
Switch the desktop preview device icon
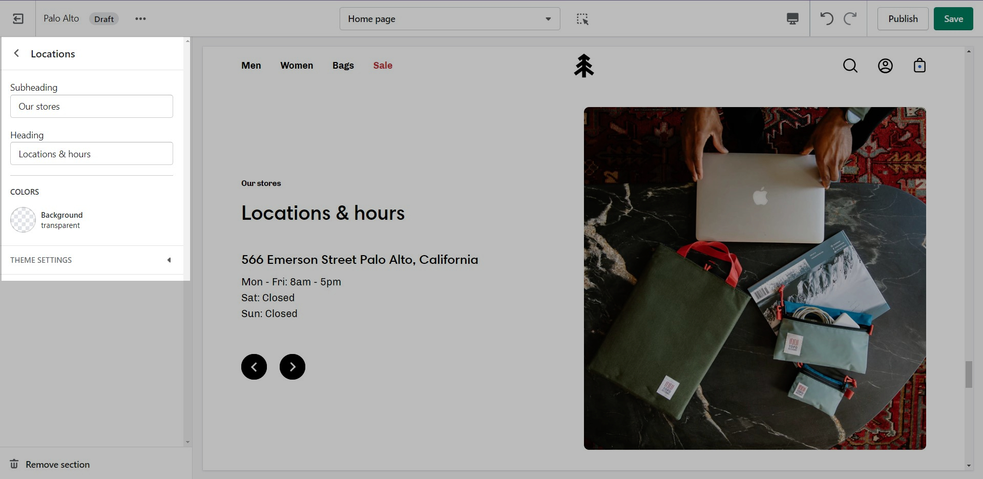point(792,19)
